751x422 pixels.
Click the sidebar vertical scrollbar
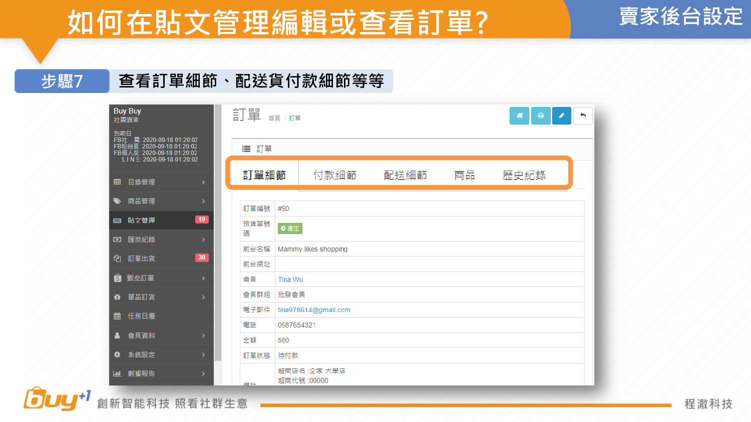pos(218,232)
